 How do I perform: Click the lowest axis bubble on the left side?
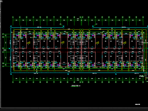pos(3,66)
